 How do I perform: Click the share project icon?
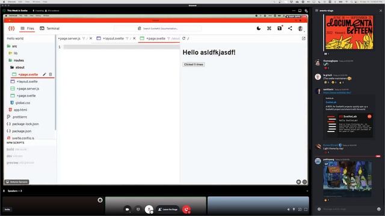click(290, 28)
